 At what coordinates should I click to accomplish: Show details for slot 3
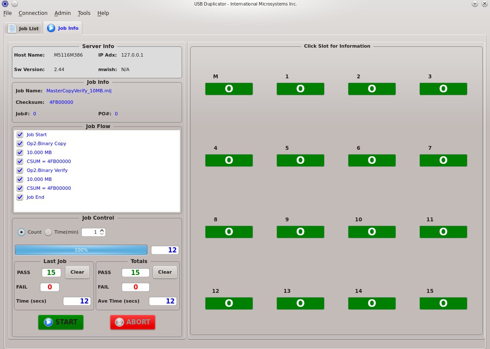(443, 89)
